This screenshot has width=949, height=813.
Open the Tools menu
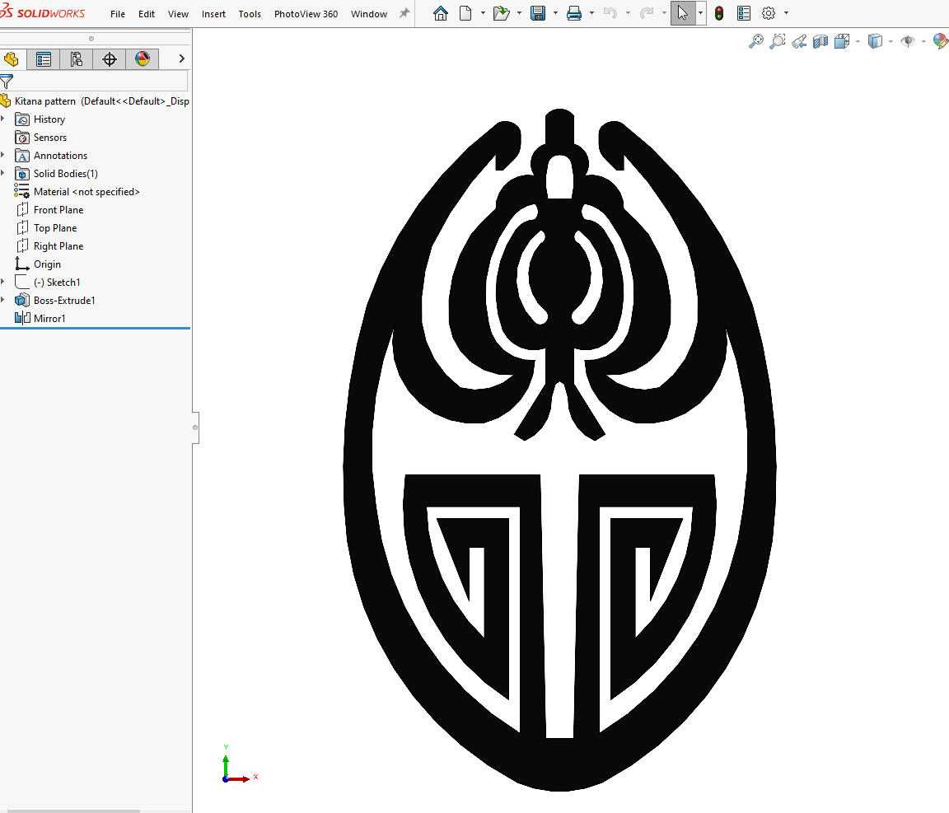(250, 14)
